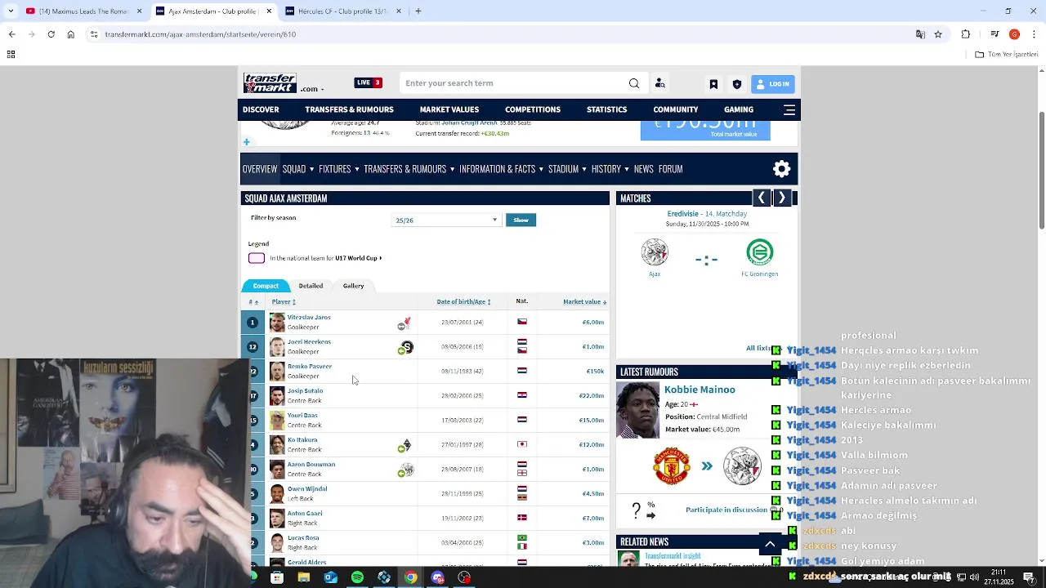Open the COMPETITIONS main menu
Image resolution: width=1046 pixels, height=588 pixels.
pyautogui.click(x=533, y=109)
